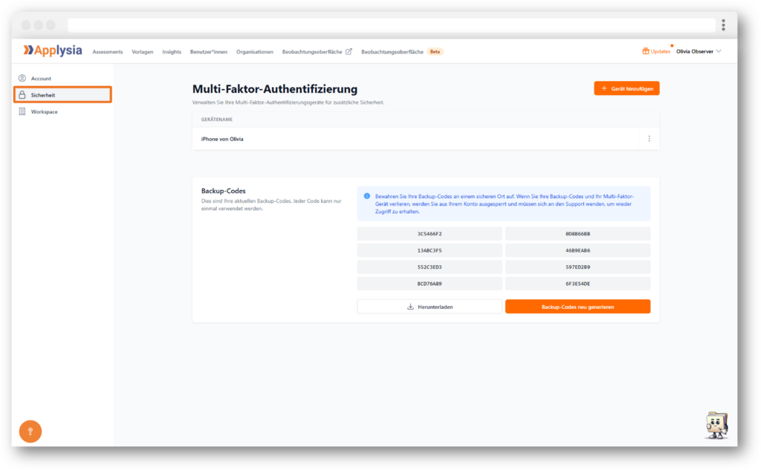Open the orange help bubble
The image size is (761, 470).
click(30, 431)
